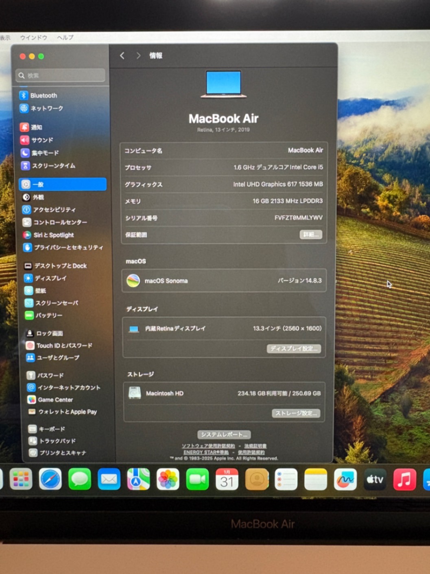The image size is (430, 574).
Task: Open スクリーンセーバ settings in sidebar
Action: coord(52,303)
